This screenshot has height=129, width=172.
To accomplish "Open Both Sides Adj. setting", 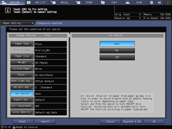I will pos(22,81).
